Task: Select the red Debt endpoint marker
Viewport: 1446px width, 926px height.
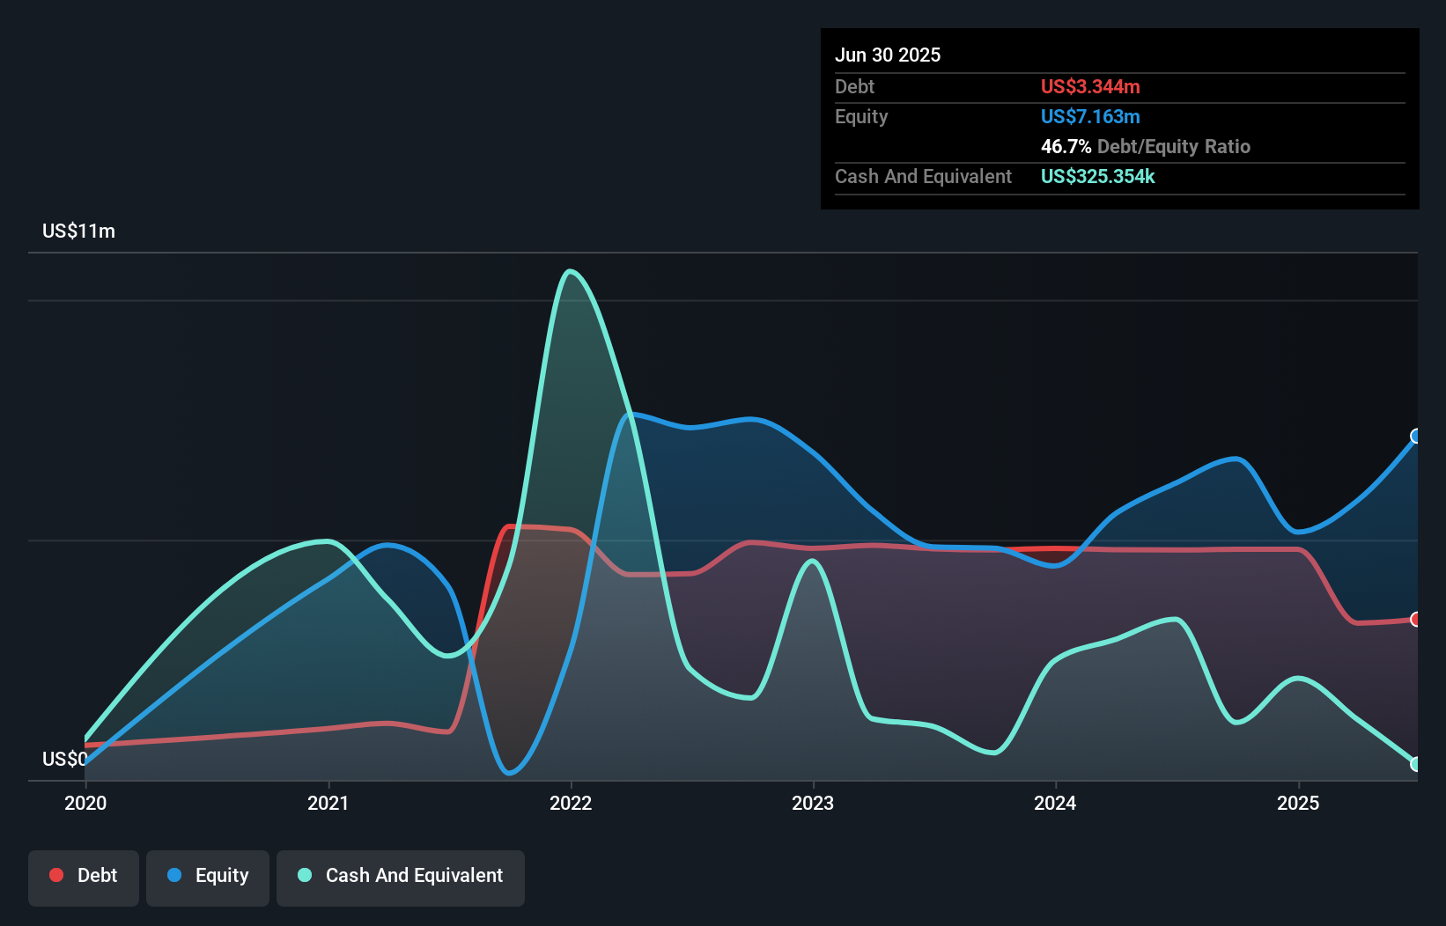Action: click(1415, 621)
